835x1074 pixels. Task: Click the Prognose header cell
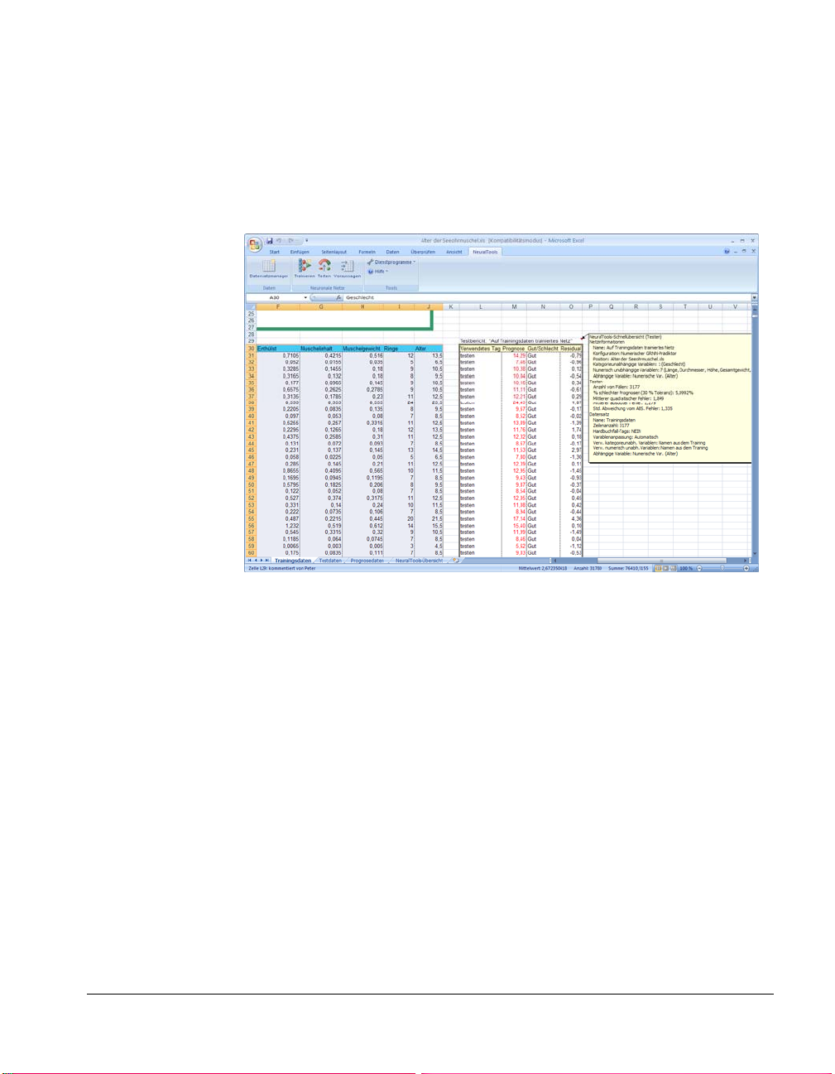[514, 349]
